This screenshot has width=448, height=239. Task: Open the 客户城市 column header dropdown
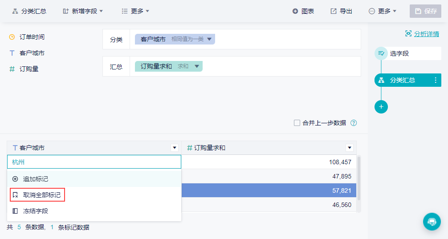click(x=174, y=148)
